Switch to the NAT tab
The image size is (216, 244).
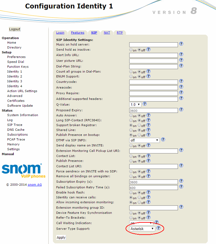[x=107, y=33]
